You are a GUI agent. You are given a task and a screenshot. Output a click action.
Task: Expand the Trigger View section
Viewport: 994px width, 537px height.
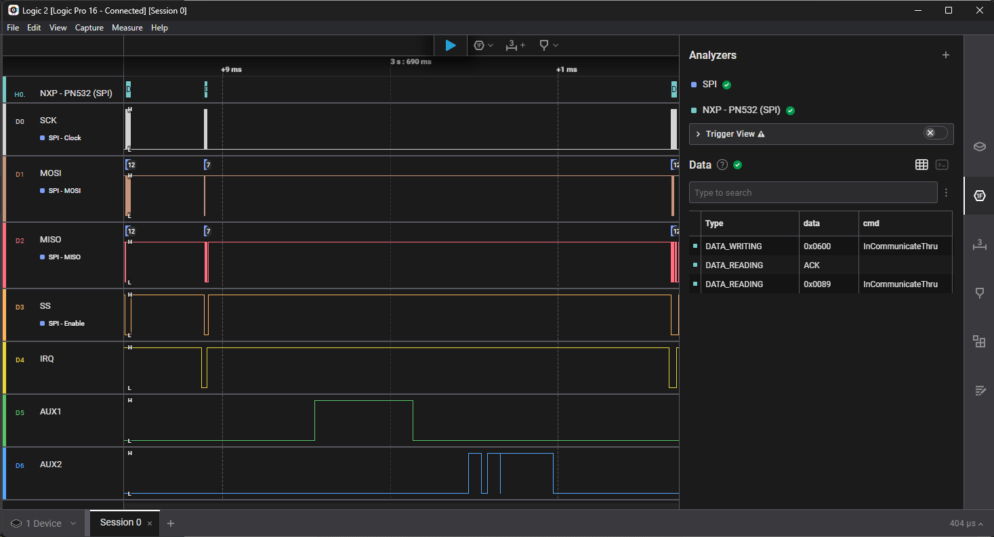pyautogui.click(x=698, y=134)
